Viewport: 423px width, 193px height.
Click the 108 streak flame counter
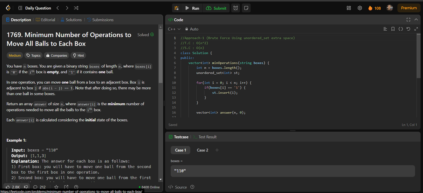pyautogui.click(x=374, y=8)
